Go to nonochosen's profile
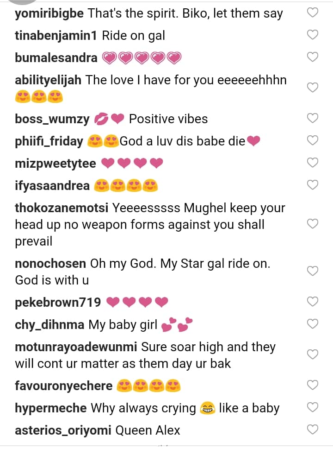This screenshot has height=449, width=333. coord(50,263)
